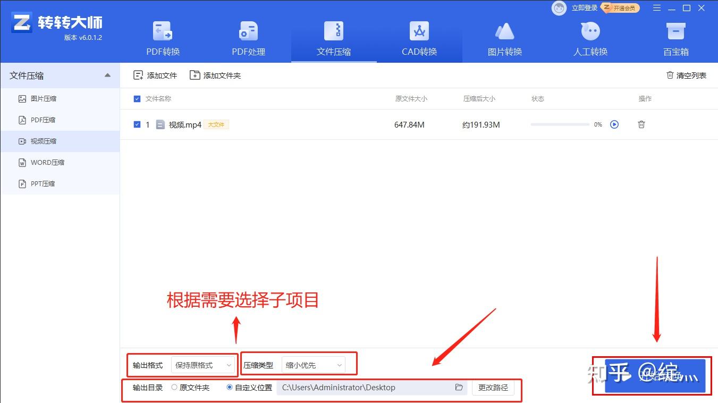Image resolution: width=718 pixels, height=403 pixels.
Task: Browse output folder via the folder icon
Action: 458,388
